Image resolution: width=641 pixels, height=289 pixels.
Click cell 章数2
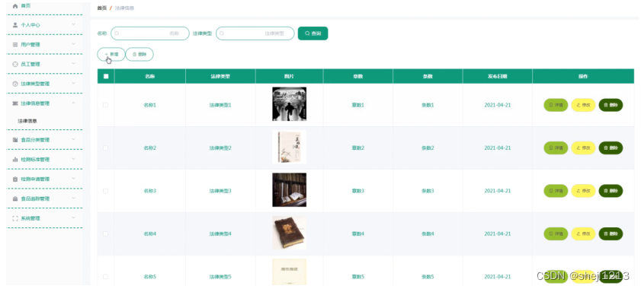[x=358, y=148]
